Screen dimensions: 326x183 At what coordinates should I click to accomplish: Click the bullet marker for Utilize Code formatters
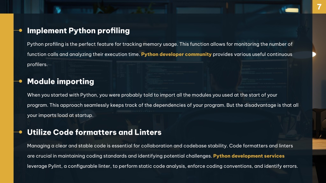pyautogui.click(x=20, y=132)
